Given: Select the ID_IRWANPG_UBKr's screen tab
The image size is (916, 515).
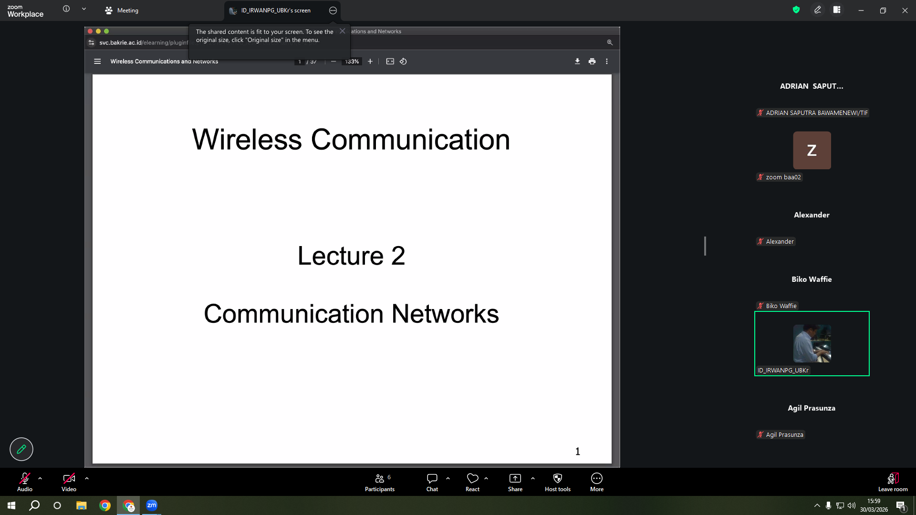Looking at the screenshot, I should coord(276,10).
